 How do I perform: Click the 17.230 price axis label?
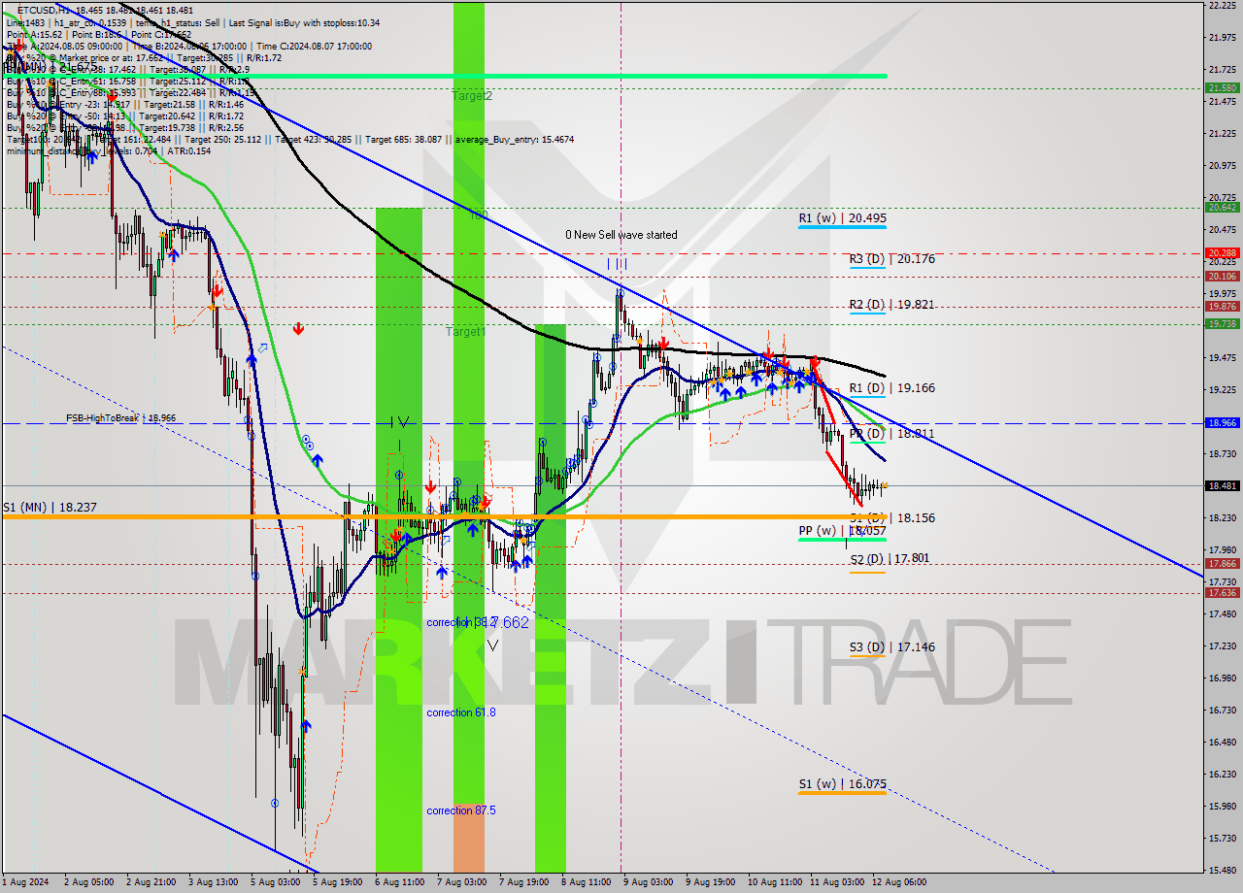click(x=1222, y=645)
